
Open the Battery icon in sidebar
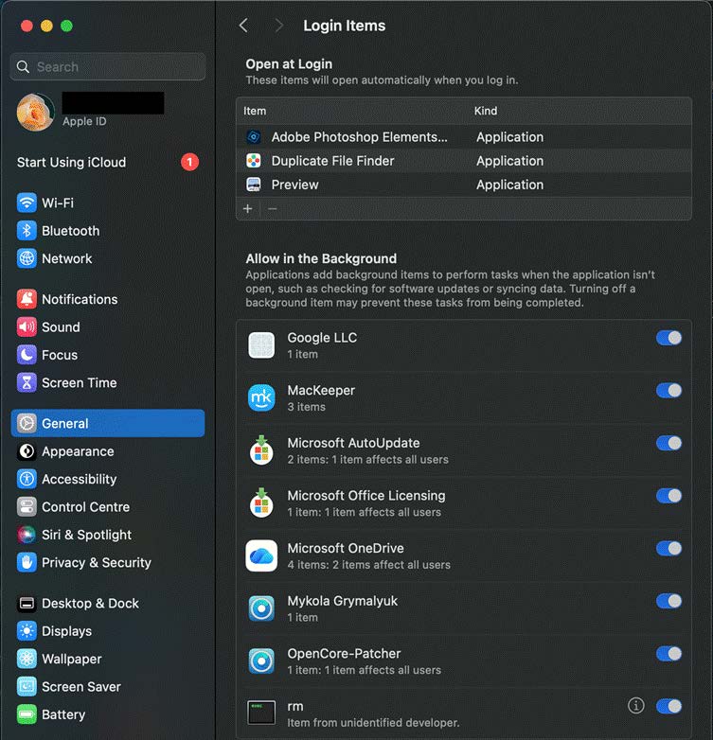(x=27, y=714)
